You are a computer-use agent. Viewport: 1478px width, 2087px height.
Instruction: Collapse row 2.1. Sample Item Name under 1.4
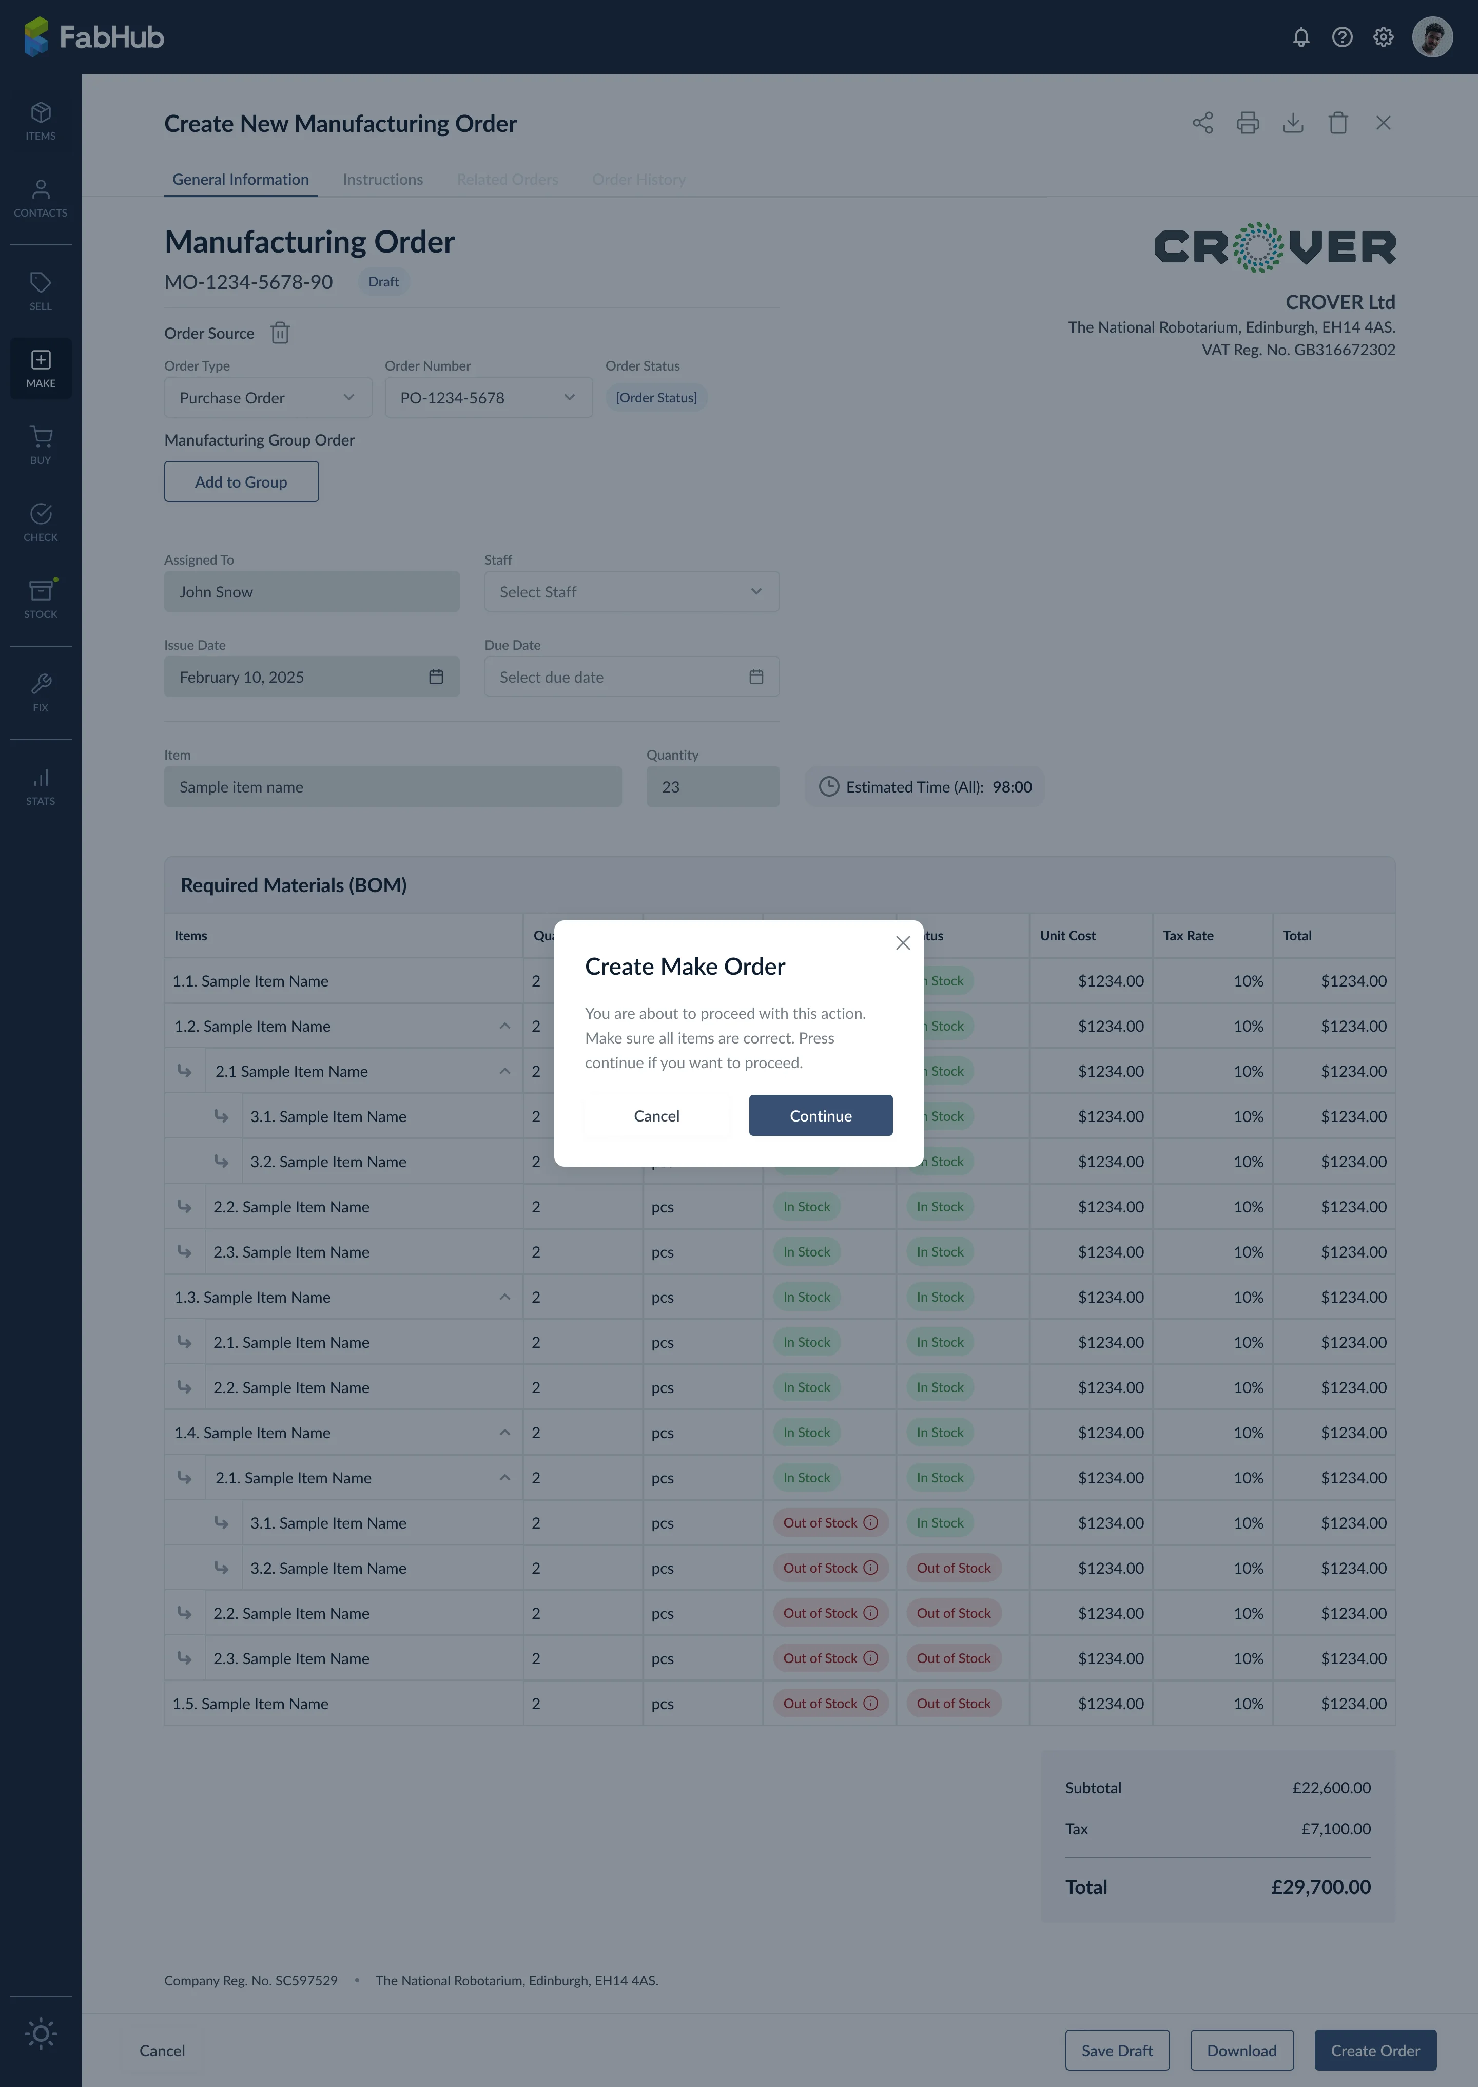pos(504,1477)
